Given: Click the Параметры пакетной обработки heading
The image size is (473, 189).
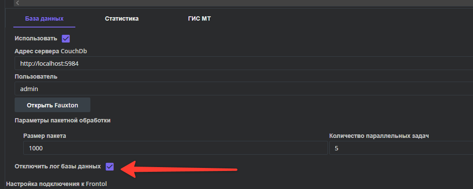Looking at the screenshot, I should (62, 120).
